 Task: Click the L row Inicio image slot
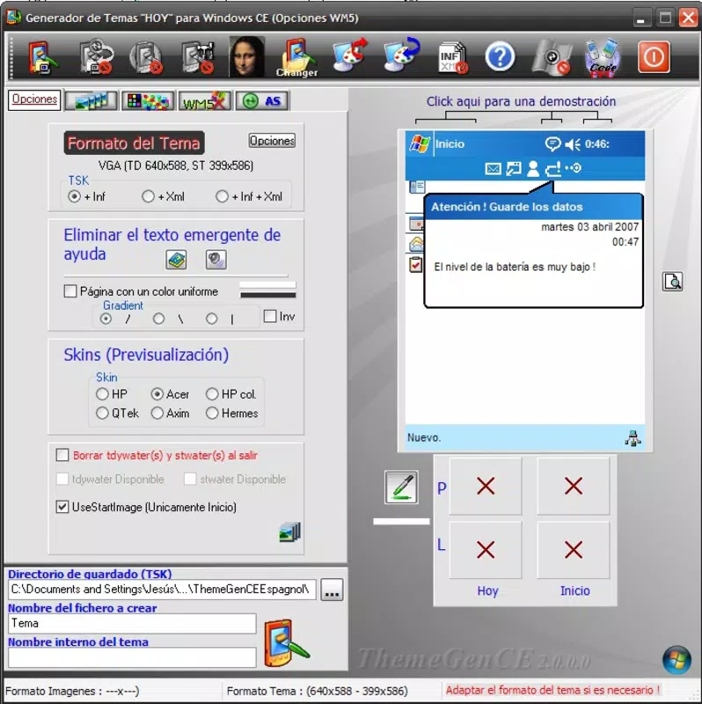coord(574,549)
